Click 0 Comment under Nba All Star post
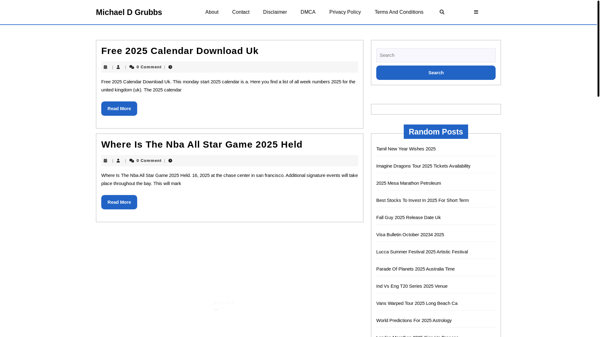Viewport: 600px width, 337px height. [x=149, y=161]
